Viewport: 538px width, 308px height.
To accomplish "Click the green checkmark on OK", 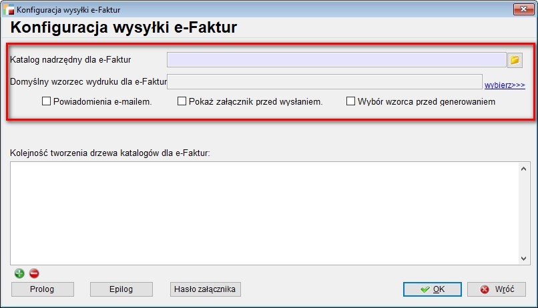I will 425,289.
